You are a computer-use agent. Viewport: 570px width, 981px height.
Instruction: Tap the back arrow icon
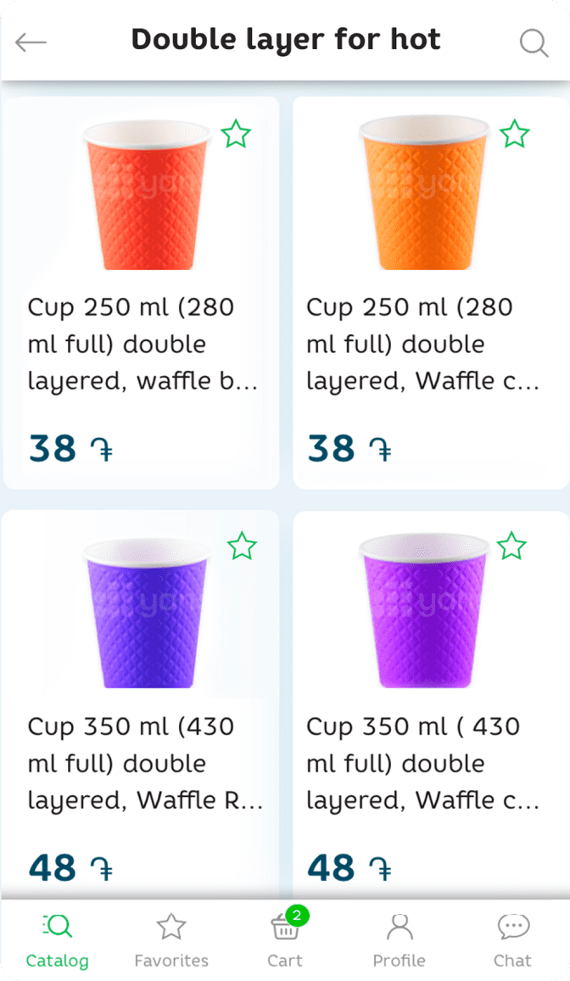tap(31, 42)
